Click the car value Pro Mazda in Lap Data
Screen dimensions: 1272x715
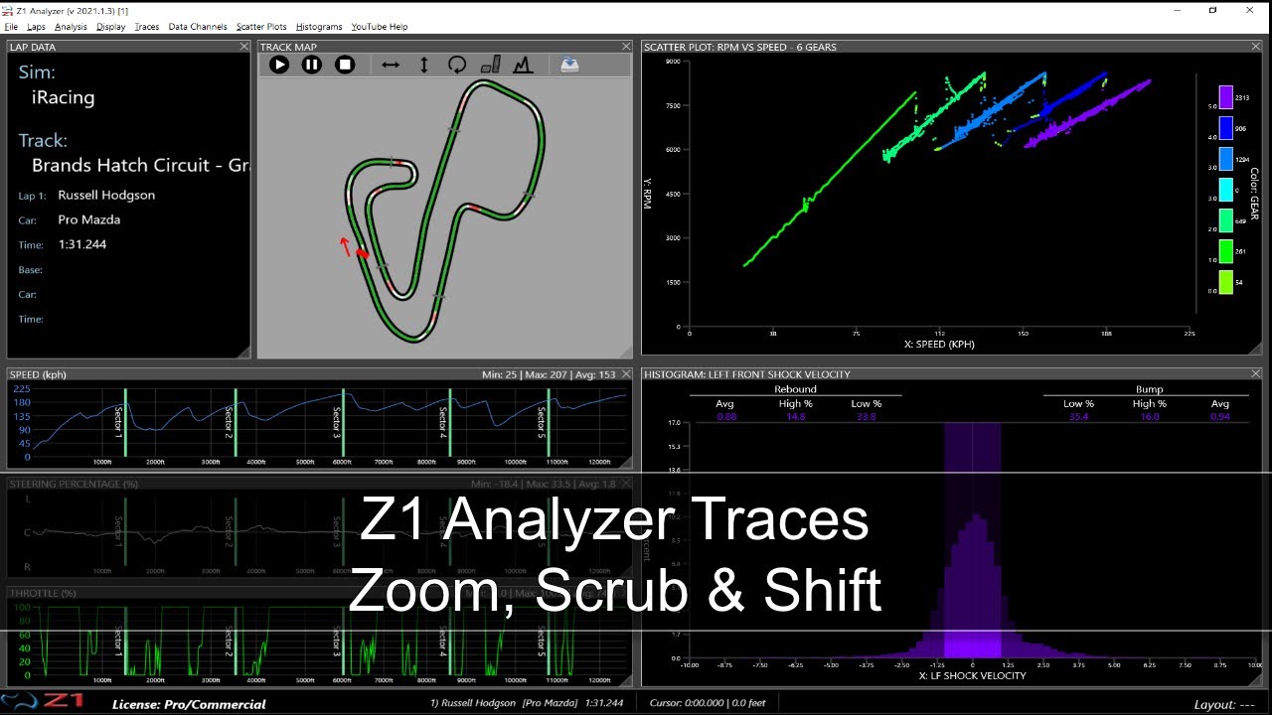pos(89,219)
